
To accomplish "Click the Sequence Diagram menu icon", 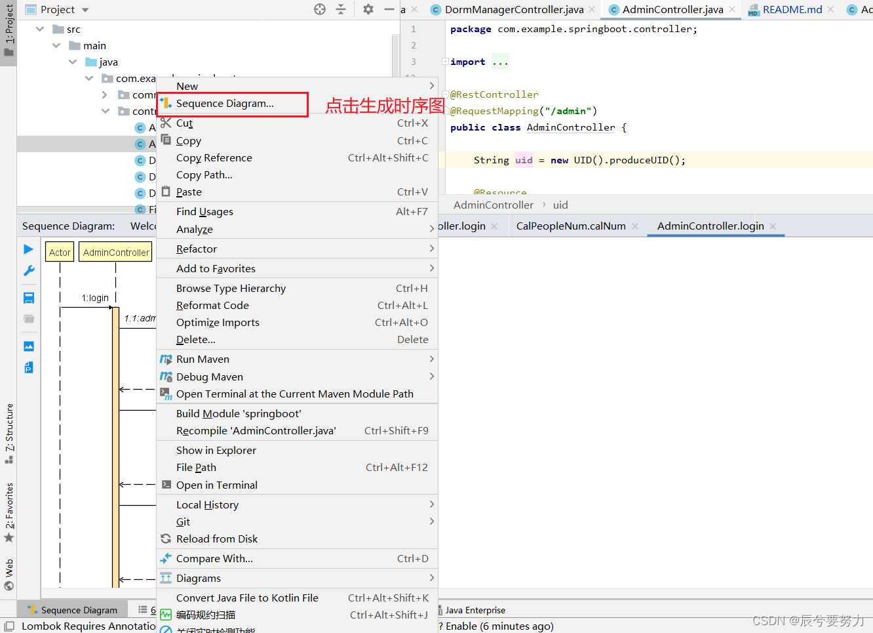I will click(166, 103).
